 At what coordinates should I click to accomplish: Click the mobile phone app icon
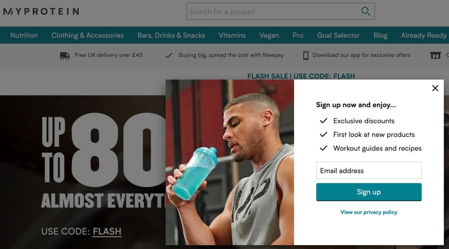click(306, 55)
